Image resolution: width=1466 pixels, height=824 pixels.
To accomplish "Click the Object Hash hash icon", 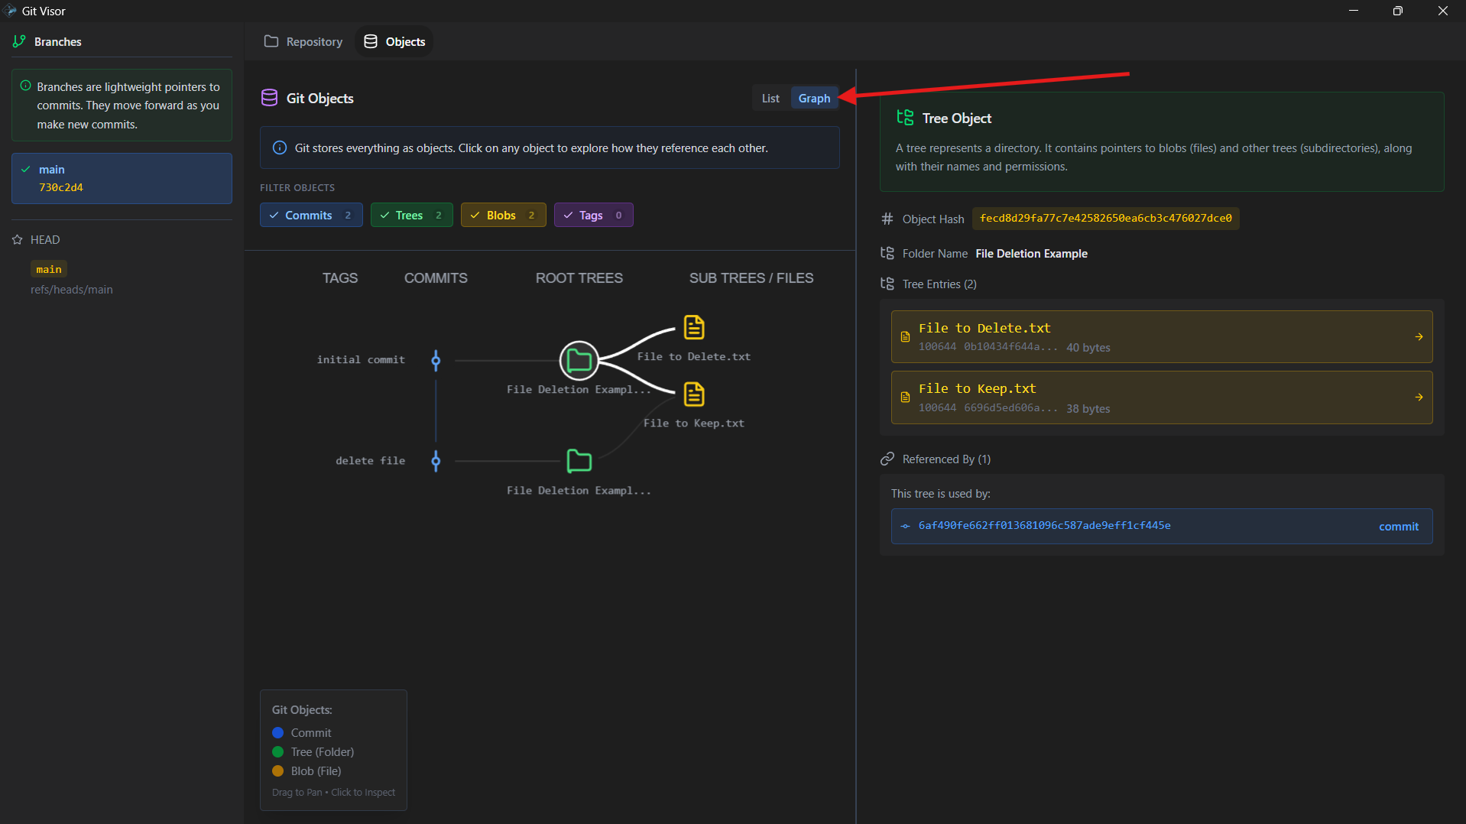I will (x=887, y=219).
